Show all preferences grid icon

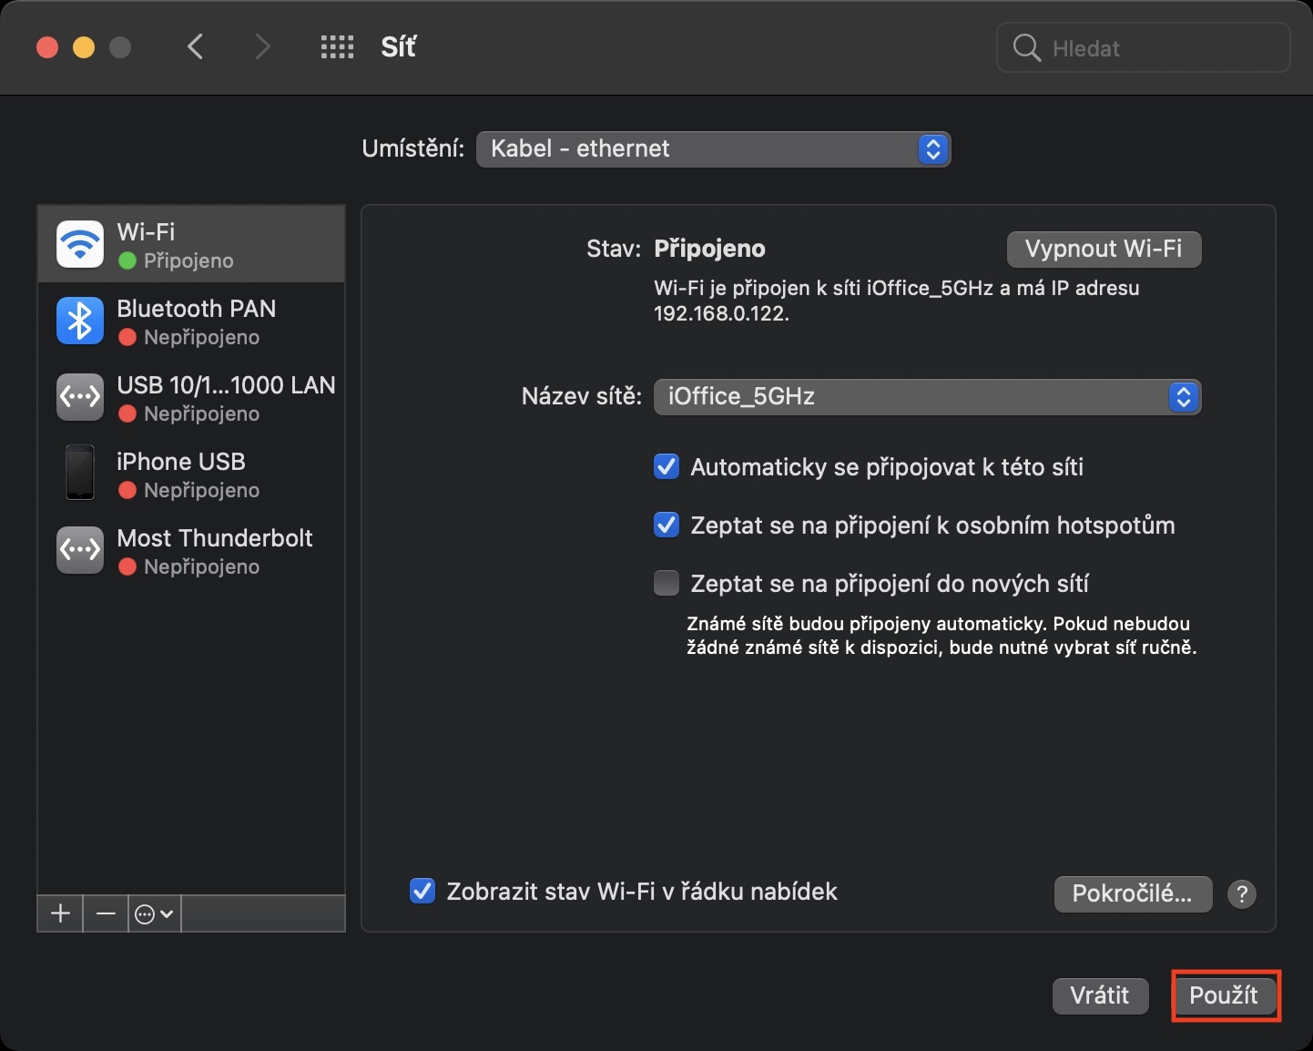(337, 47)
